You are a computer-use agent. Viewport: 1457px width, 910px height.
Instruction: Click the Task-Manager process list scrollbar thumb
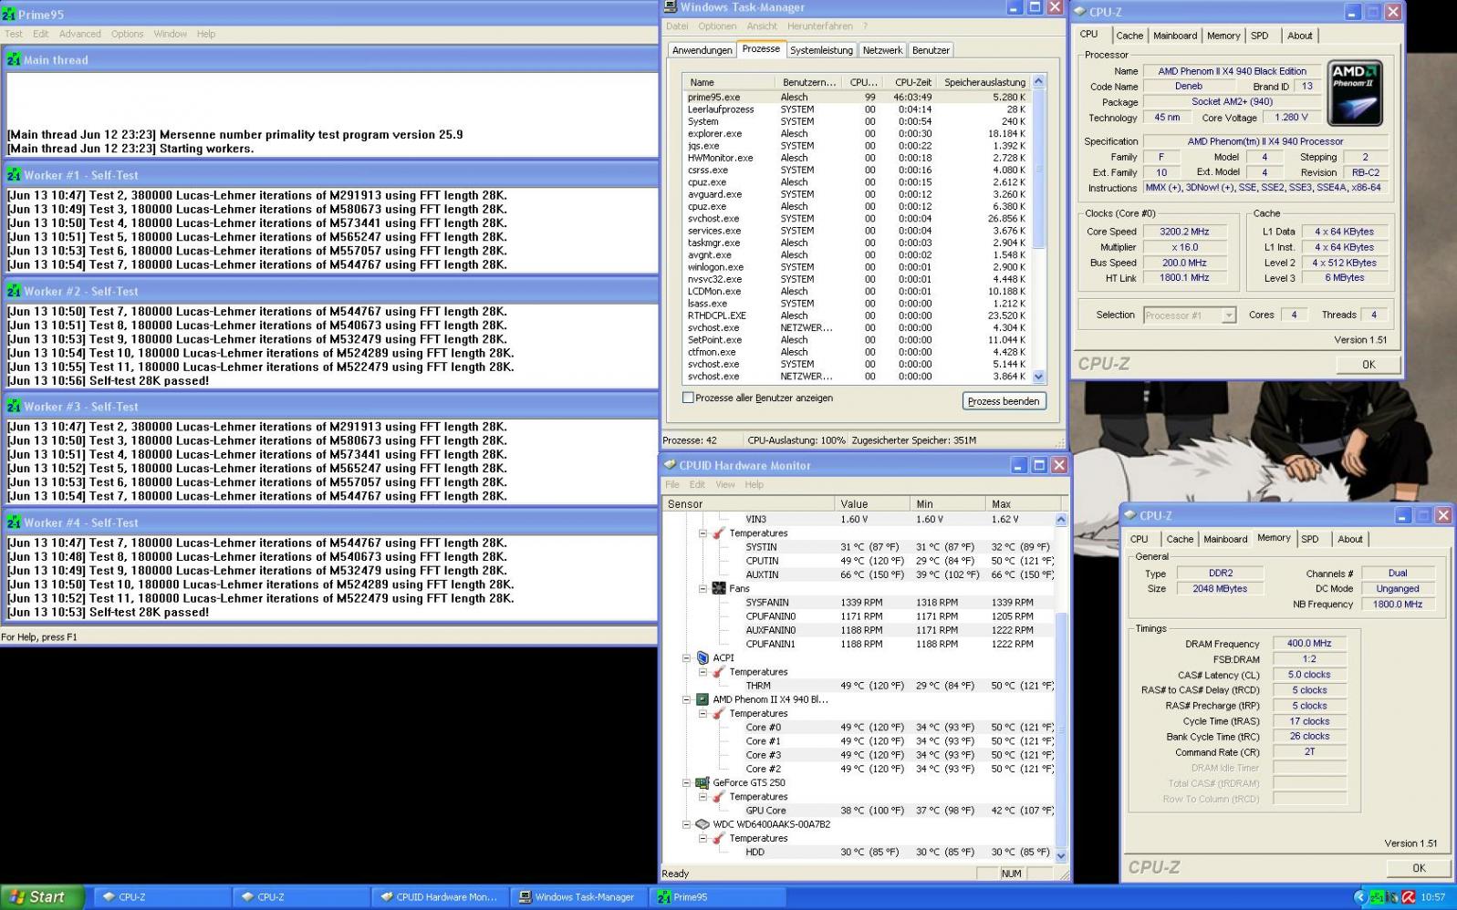point(1038,167)
